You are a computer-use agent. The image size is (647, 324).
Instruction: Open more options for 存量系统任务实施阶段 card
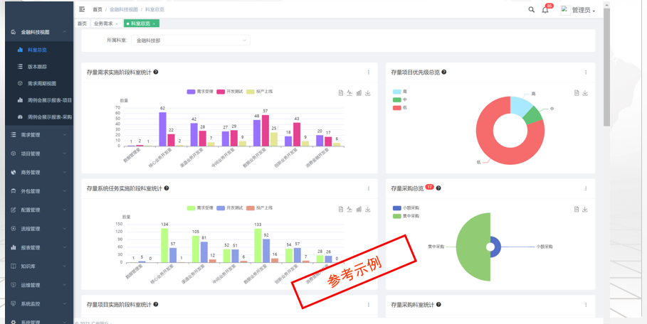tap(369, 188)
